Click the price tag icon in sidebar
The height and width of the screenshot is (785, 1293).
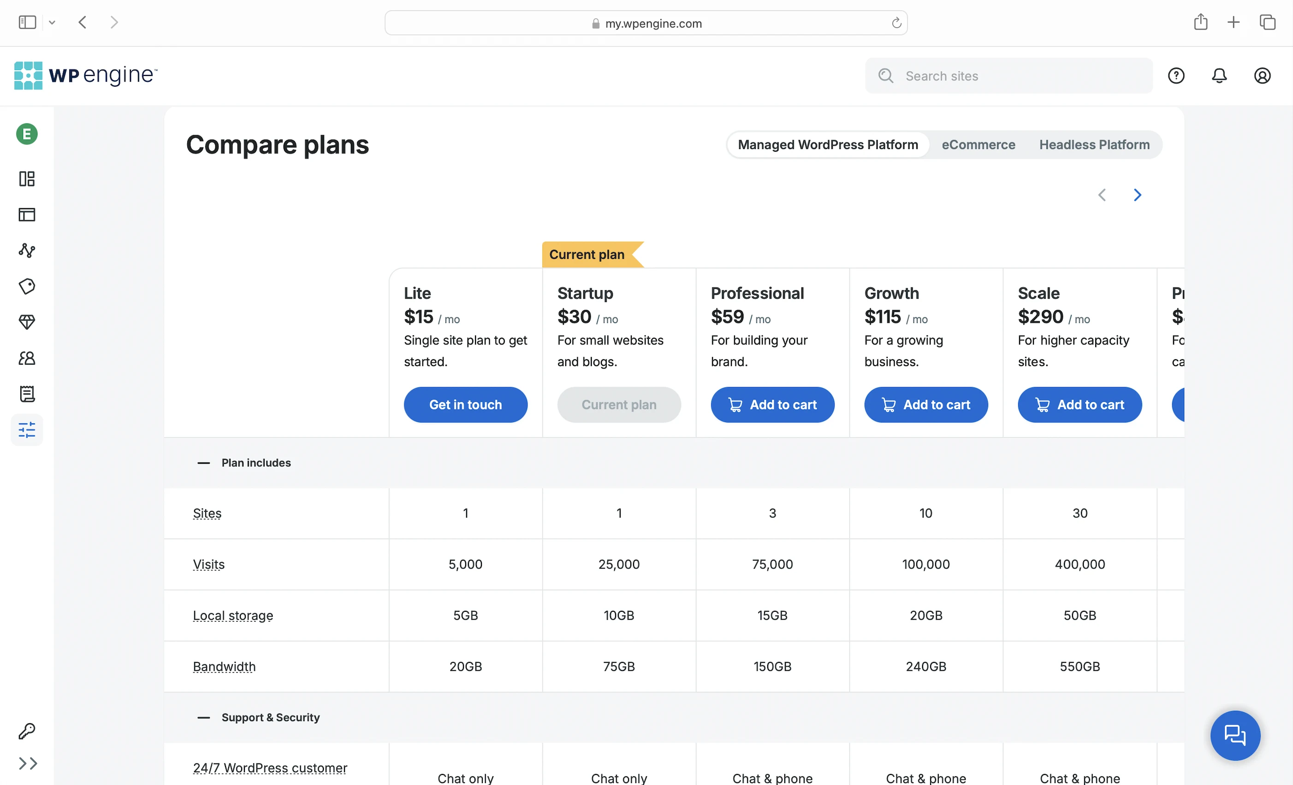pos(27,286)
